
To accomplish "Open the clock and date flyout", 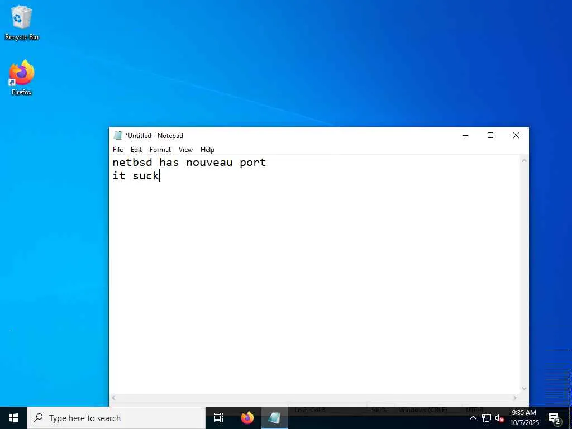I will pos(524,418).
